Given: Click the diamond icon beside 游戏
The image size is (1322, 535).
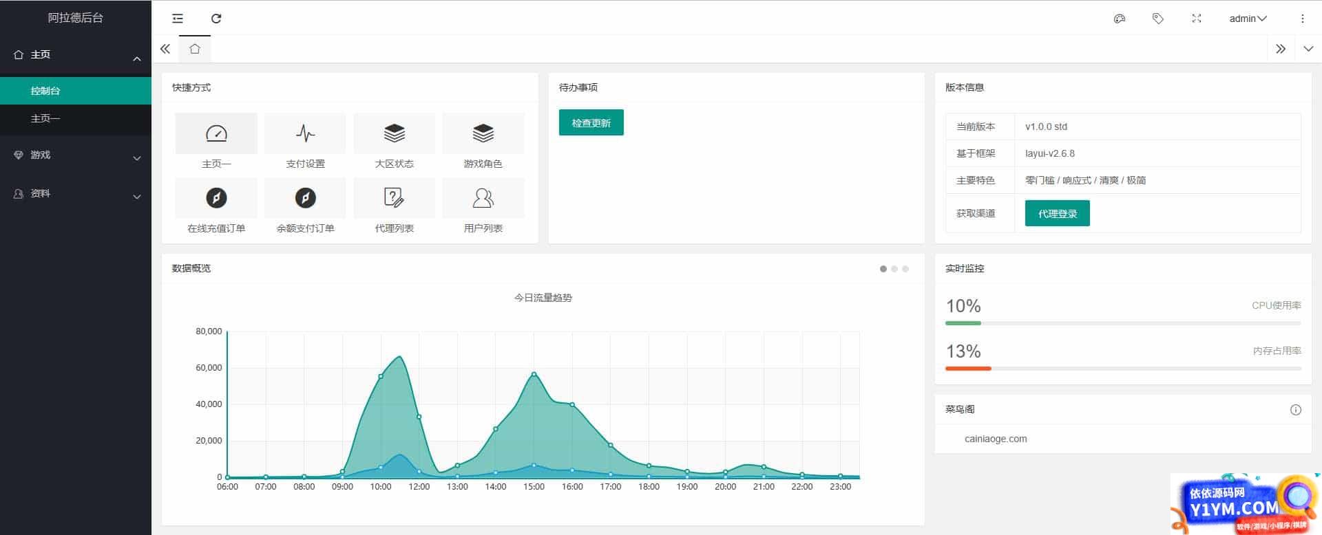Looking at the screenshot, I should (19, 155).
